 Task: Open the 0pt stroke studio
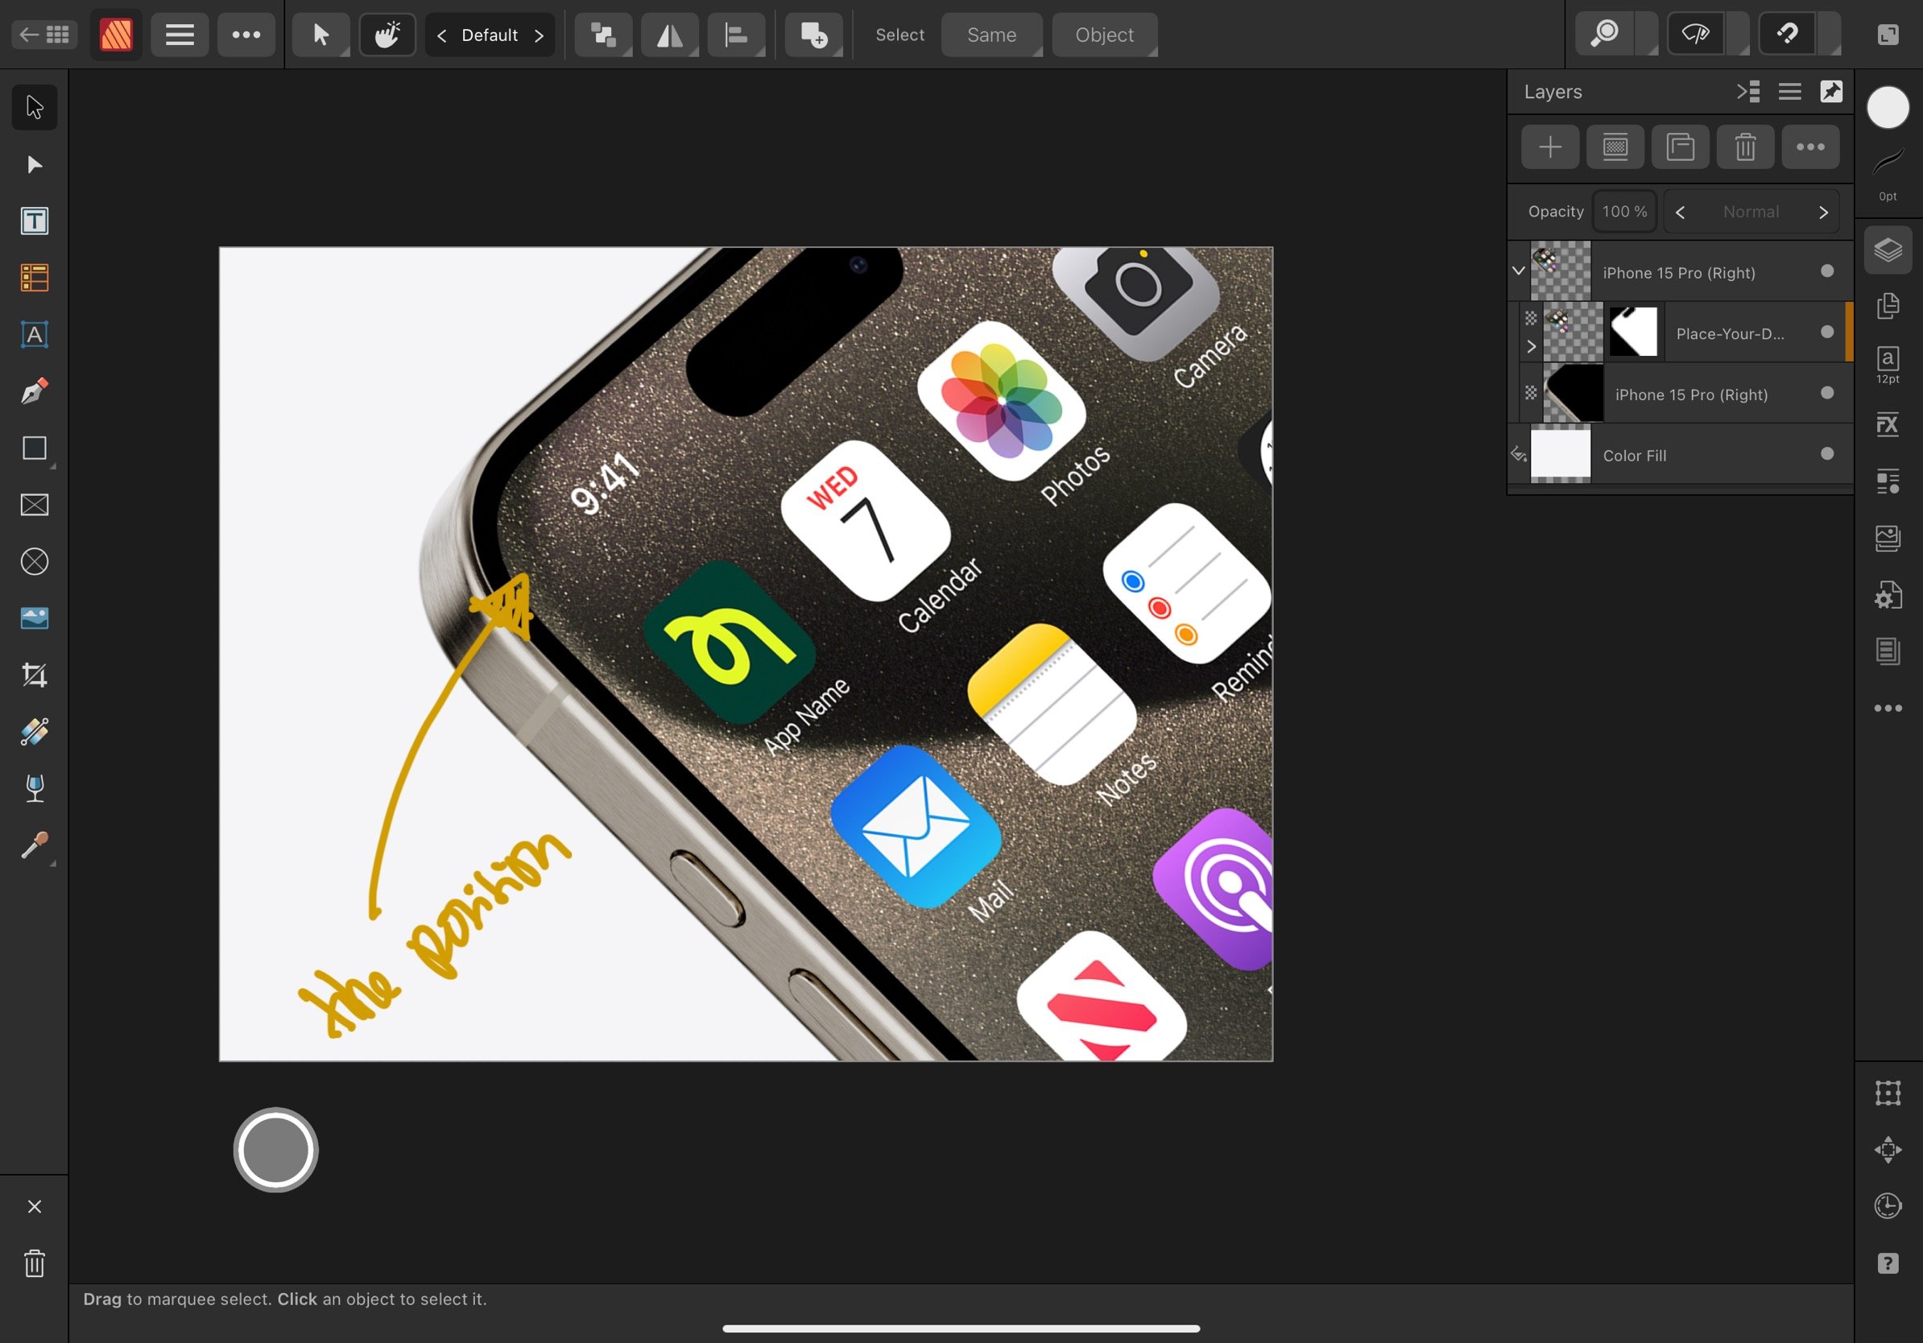click(x=1888, y=173)
